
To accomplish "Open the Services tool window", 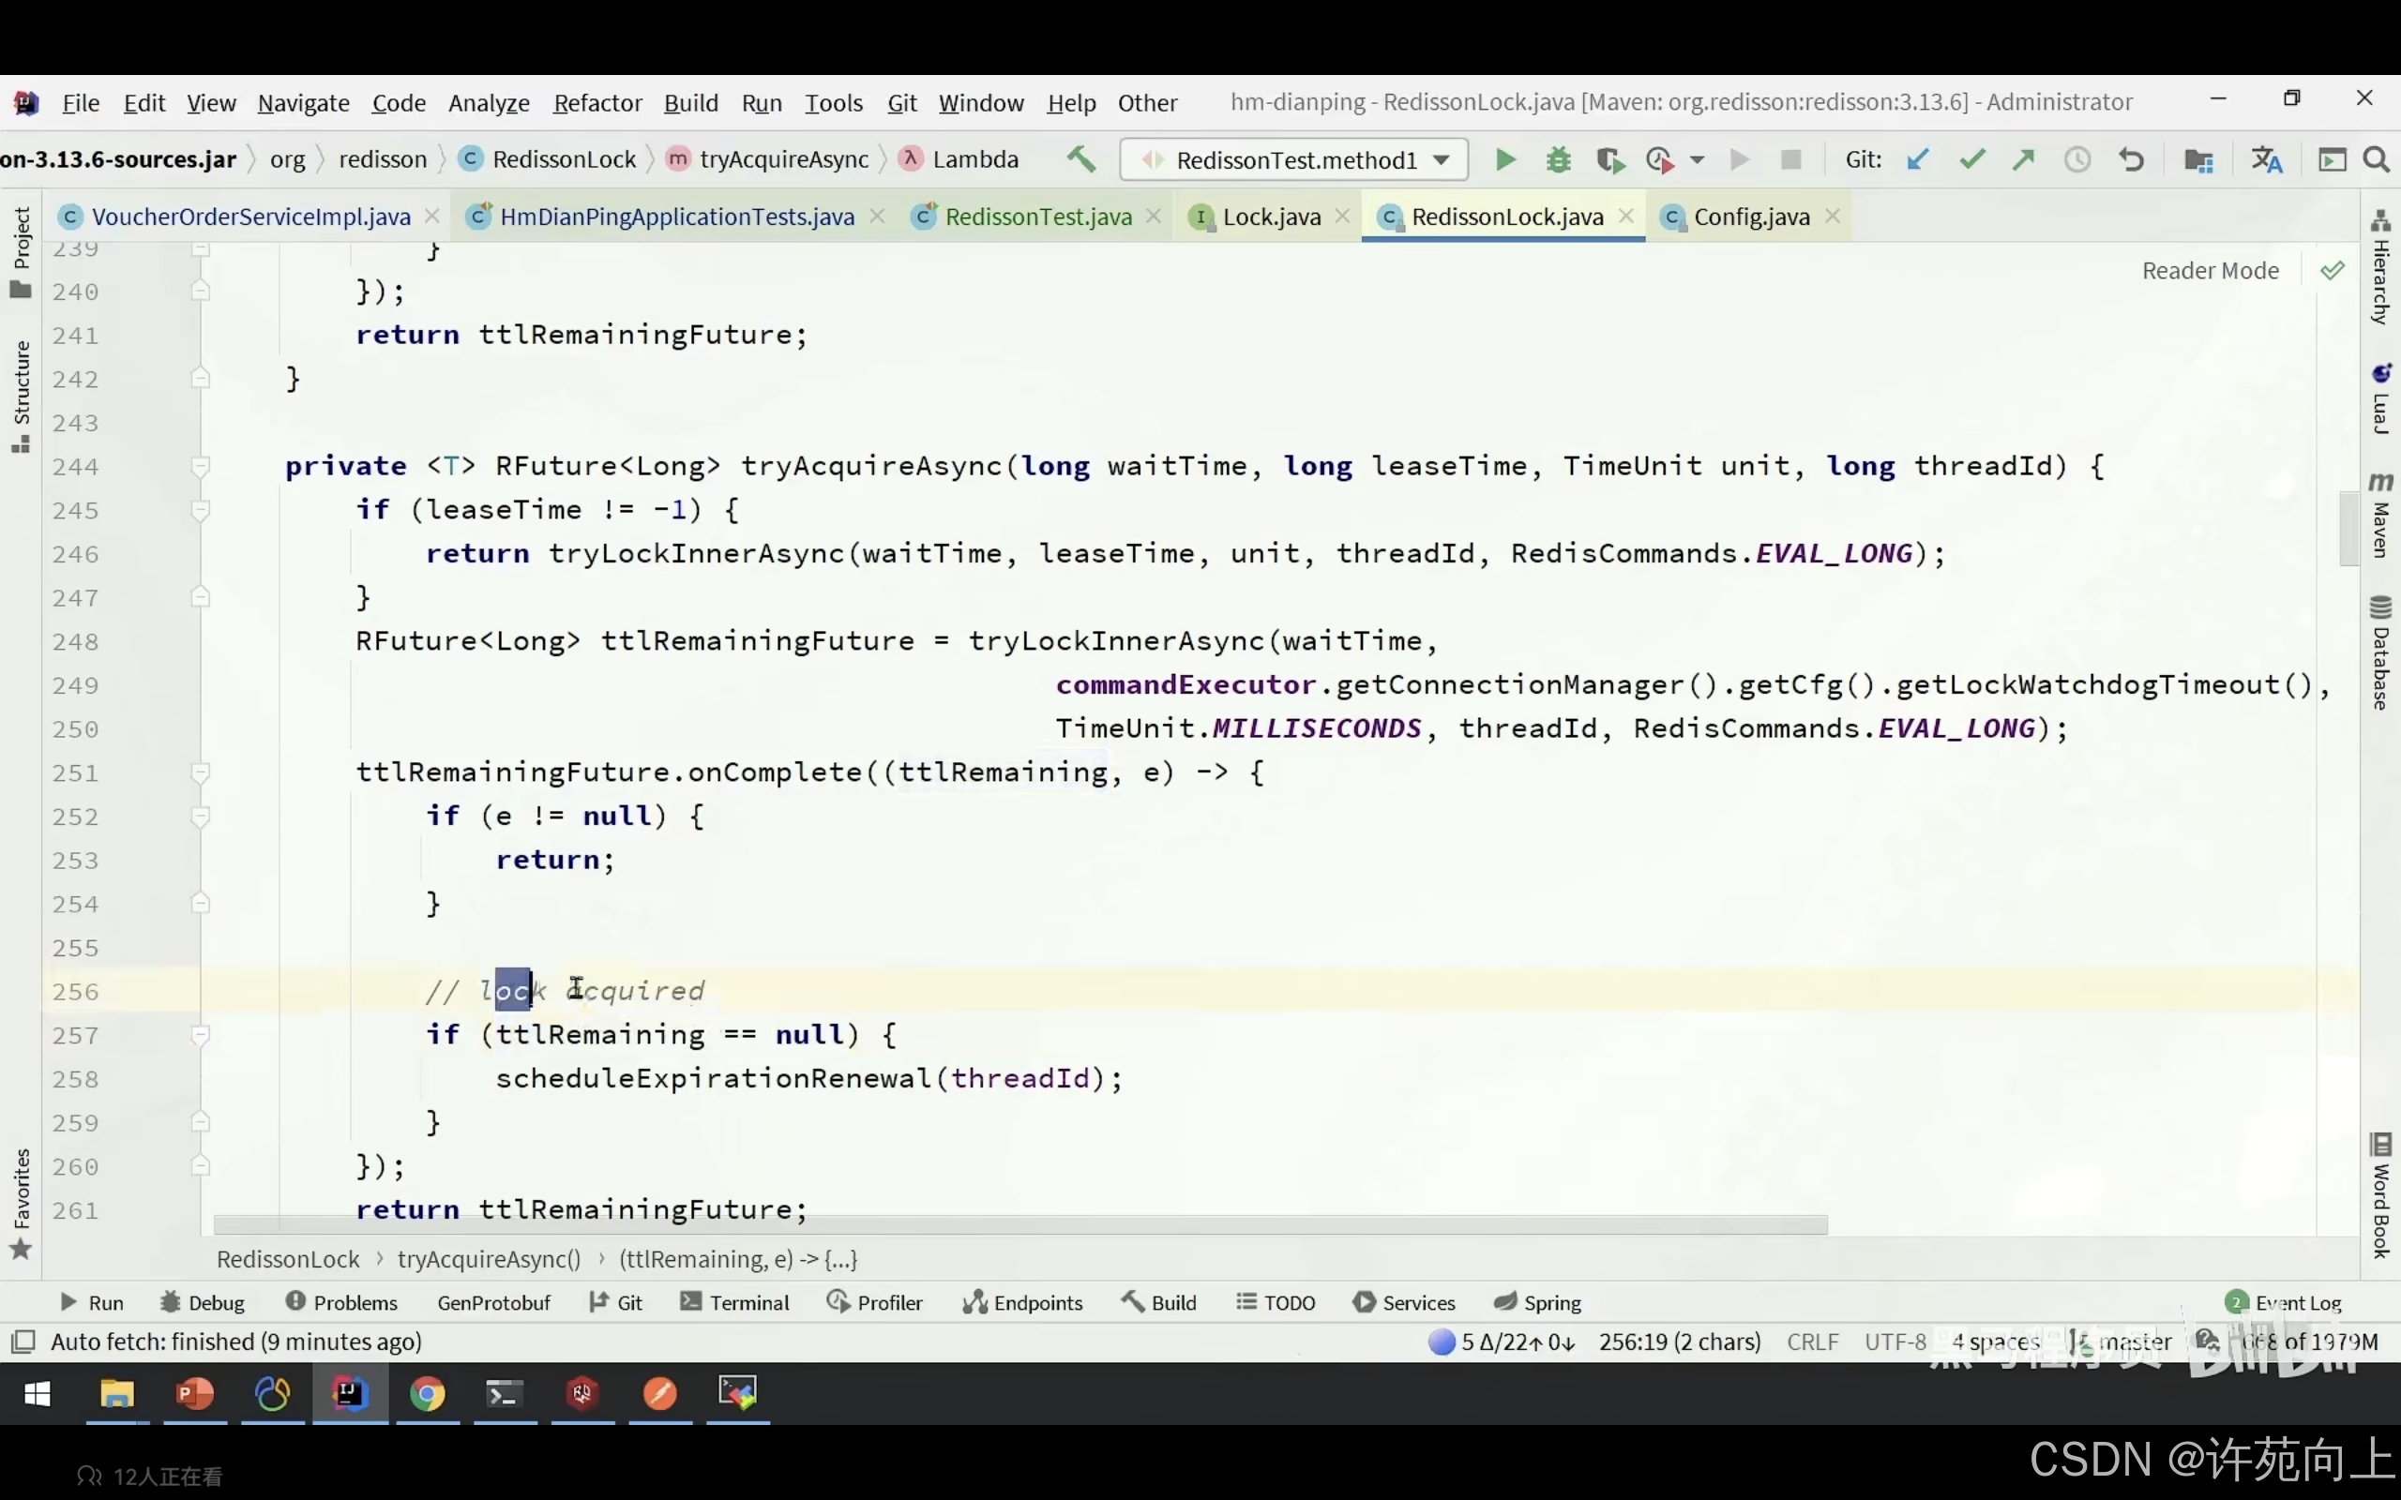I will (x=1404, y=1302).
